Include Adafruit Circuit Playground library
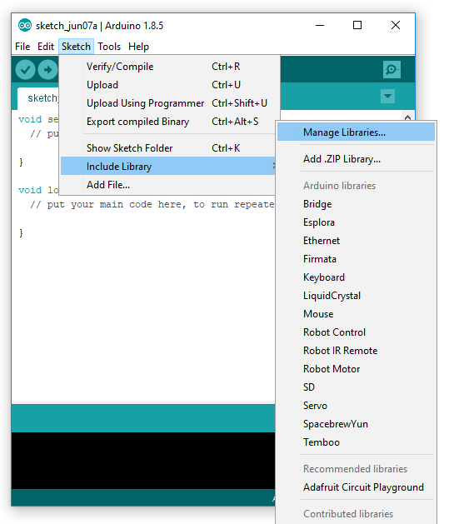This screenshot has height=524, width=449. click(357, 487)
